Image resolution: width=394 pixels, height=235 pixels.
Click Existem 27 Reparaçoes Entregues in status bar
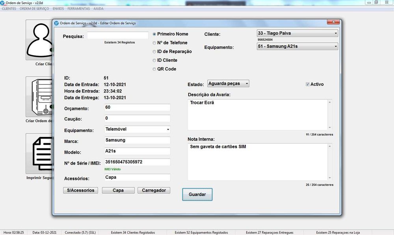269,233
